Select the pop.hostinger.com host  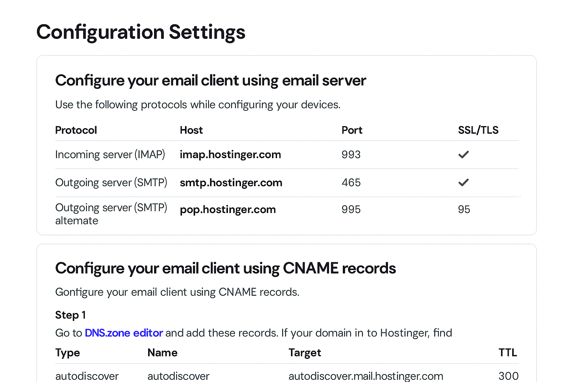[228, 210]
